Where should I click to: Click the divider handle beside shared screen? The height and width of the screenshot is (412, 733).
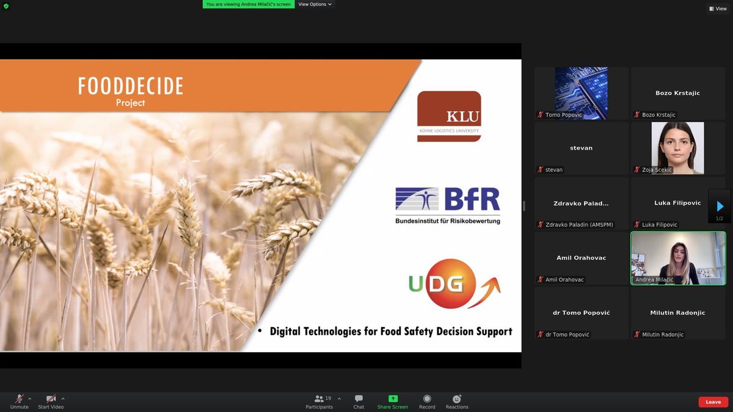(524, 206)
